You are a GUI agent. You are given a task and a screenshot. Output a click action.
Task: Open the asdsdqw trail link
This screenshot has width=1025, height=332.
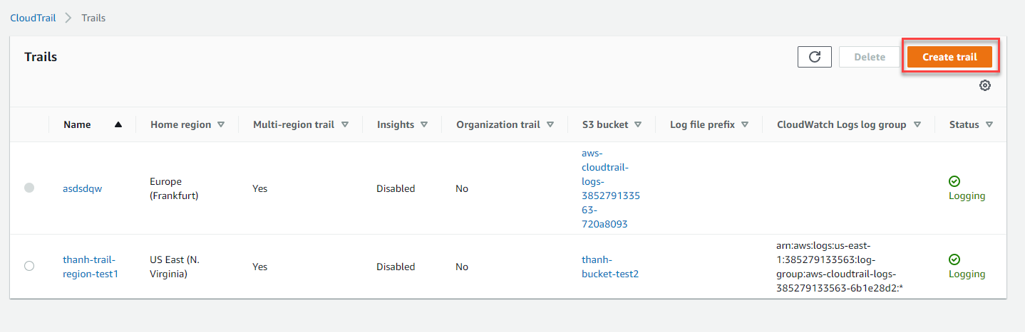pos(83,188)
